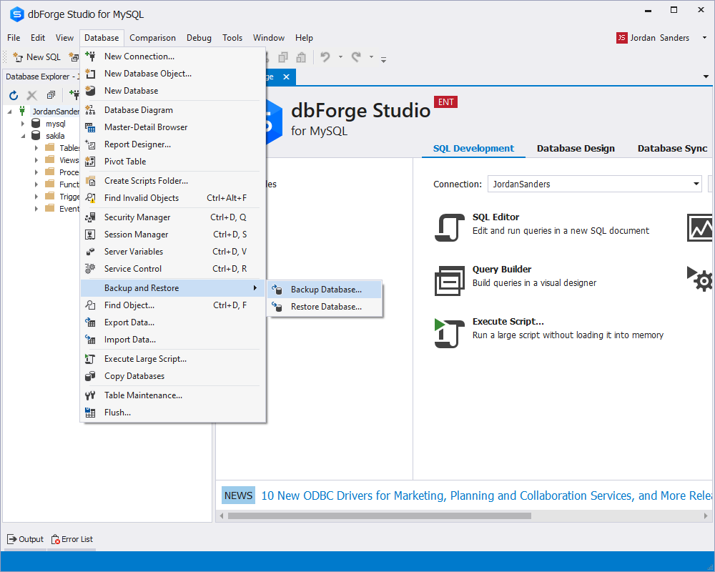This screenshot has width=715, height=572.
Task: Choose Table Maintenance... menu entry
Action: [x=172, y=395]
